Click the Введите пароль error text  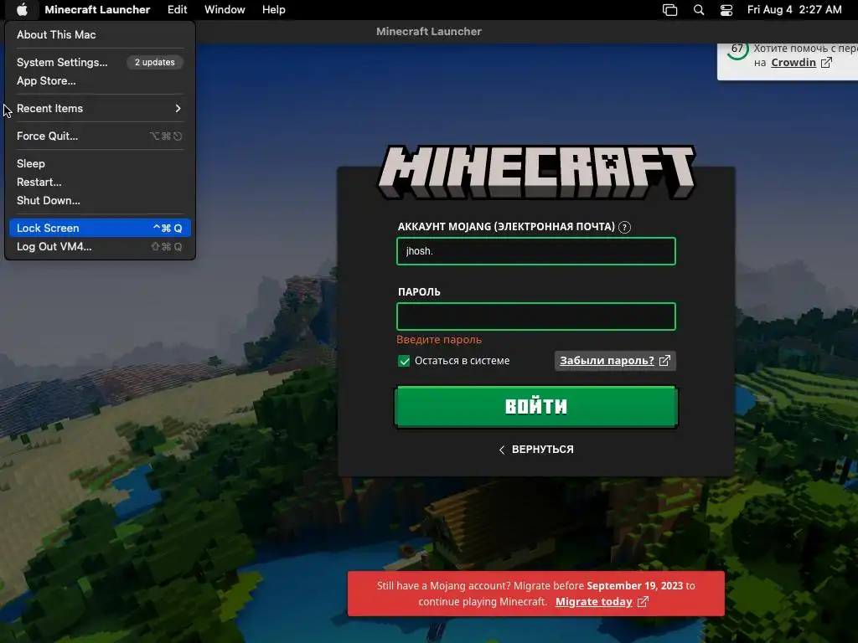click(x=439, y=340)
